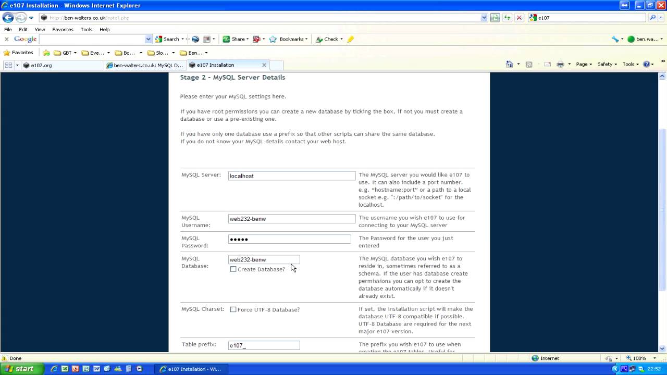Open the Share button on Google toolbar
667x375 pixels.
pyautogui.click(x=234, y=39)
